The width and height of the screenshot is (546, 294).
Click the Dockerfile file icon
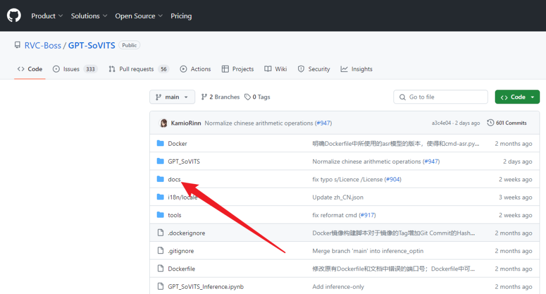[x=160, y=269]
